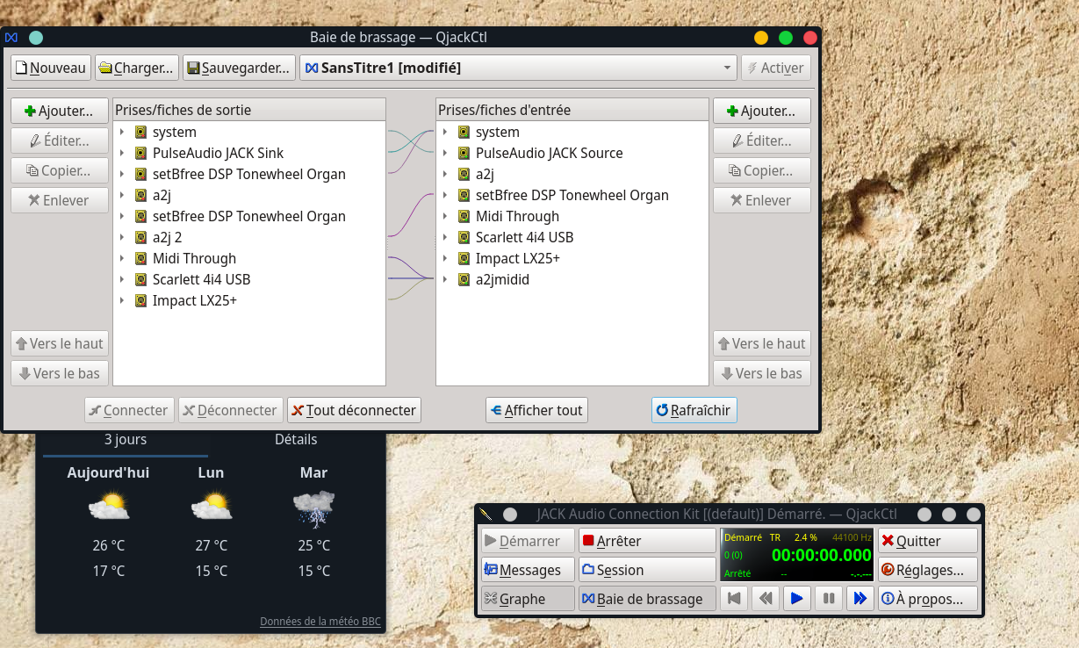
Task: Expand Impact LX25+ in the output list
Action: [x=122, y=300]
